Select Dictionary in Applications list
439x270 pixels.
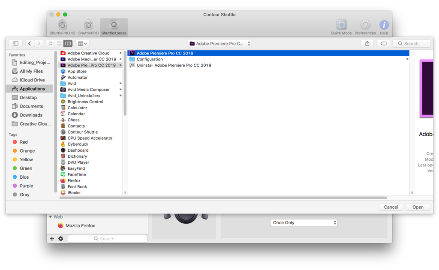91,156
